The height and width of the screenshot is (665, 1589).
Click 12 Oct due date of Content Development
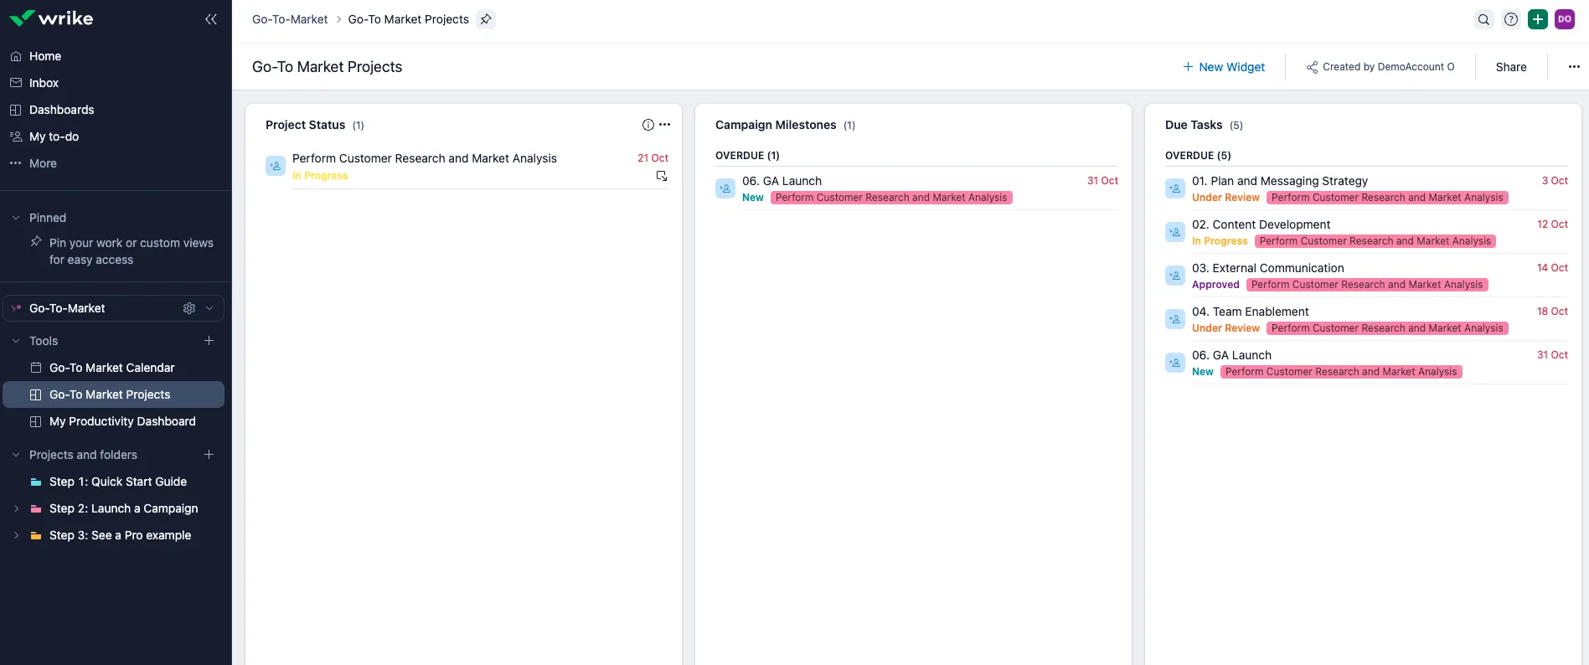click(x=1552, y=224)
